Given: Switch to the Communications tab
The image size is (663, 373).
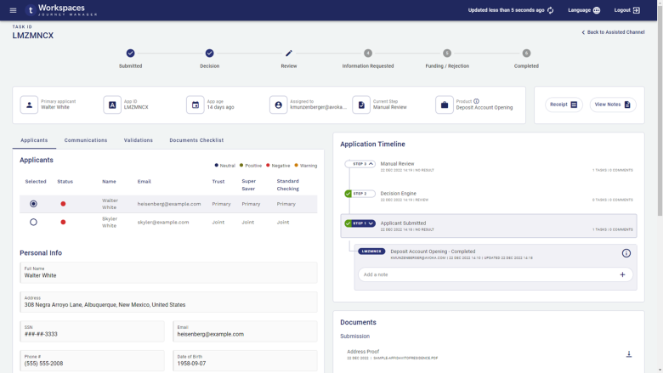Looking at the screenshot, I should (86, 140).
